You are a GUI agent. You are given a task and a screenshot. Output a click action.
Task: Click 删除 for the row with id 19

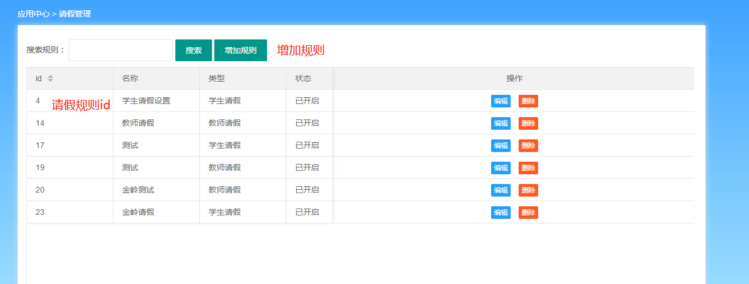528,168
